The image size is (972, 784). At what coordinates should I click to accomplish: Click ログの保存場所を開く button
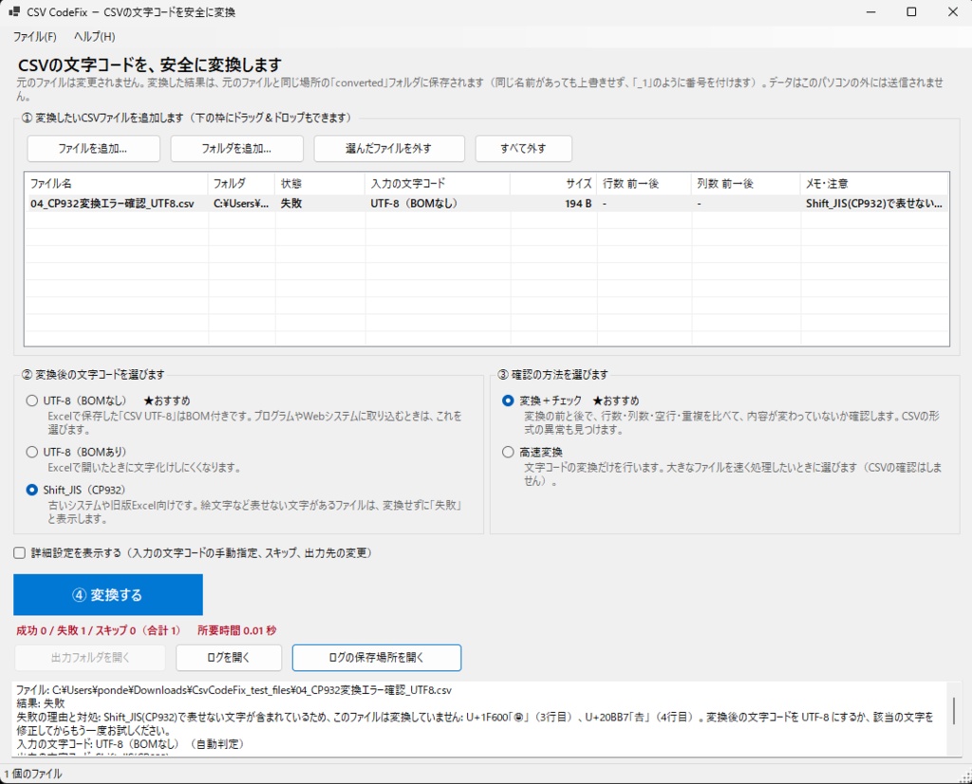[377, 658]
